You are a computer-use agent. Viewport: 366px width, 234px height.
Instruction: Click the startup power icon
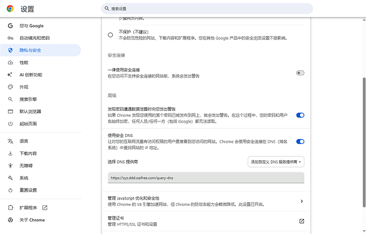pyautogui.click(x=10, y=124)
